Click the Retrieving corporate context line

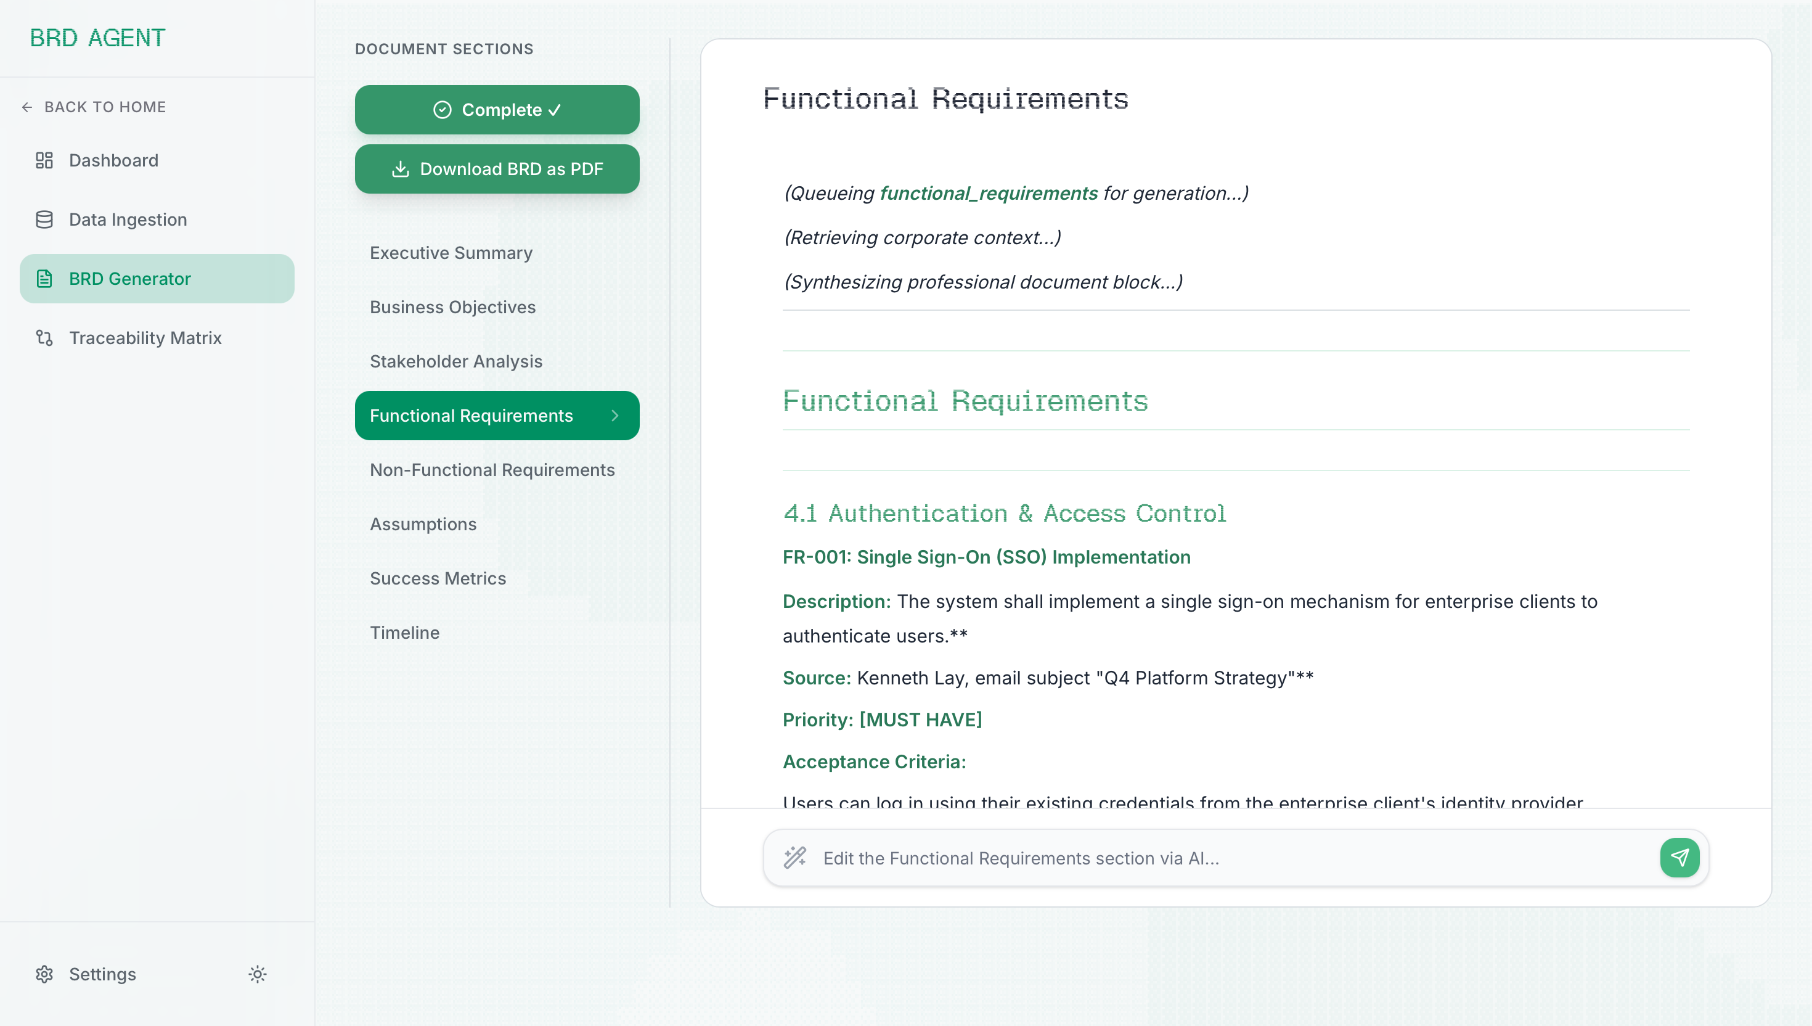pyautogui.click(x=922, y=238)
